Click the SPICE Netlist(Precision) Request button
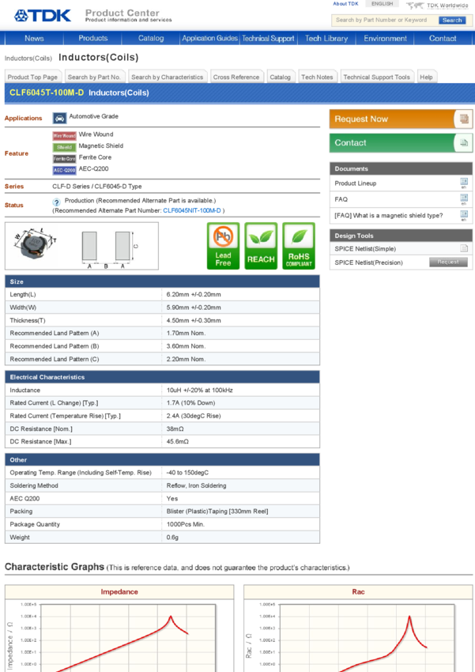 [x=448, y=262]
